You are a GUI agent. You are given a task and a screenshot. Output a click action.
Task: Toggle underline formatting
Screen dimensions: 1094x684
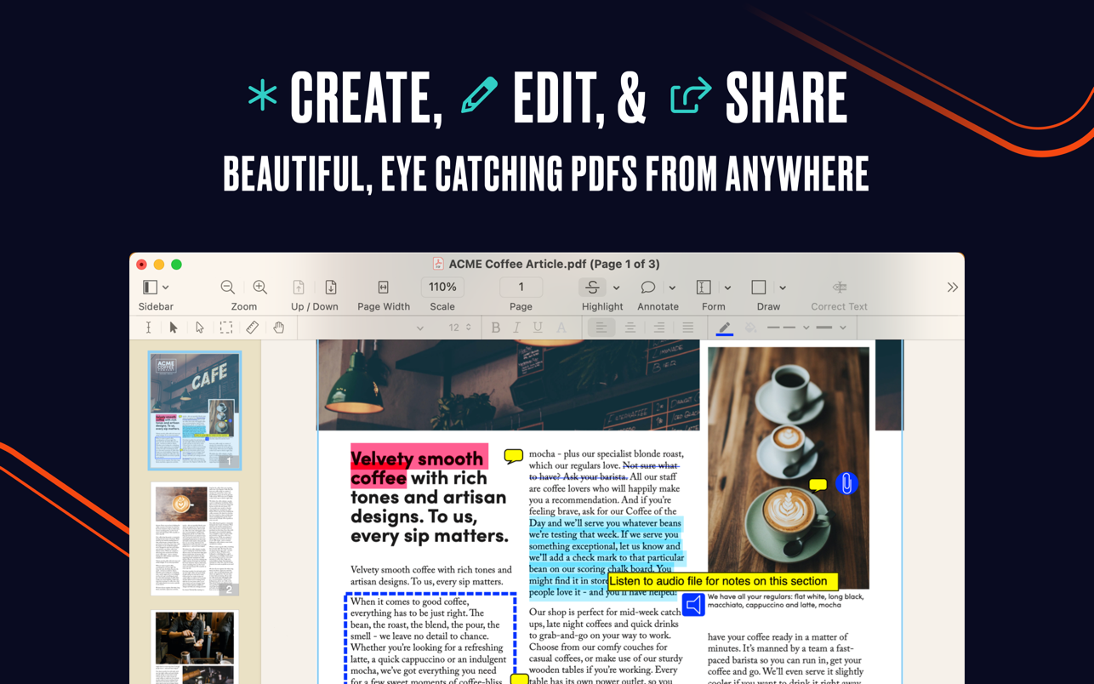coord(538,327)
